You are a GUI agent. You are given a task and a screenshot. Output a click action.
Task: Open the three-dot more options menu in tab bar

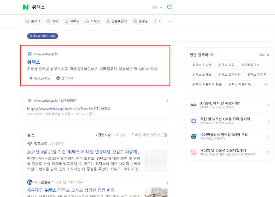click(170, 21)
